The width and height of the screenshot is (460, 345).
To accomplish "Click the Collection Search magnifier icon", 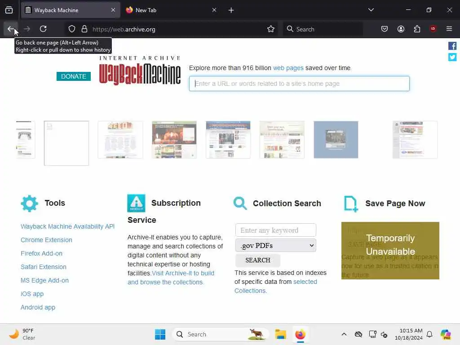I will (x=240, y=203).
